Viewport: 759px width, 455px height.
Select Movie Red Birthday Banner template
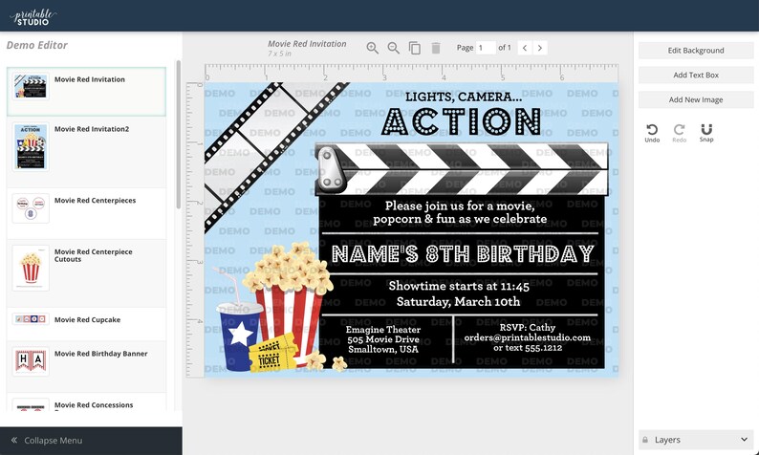[x=86, y=366]
